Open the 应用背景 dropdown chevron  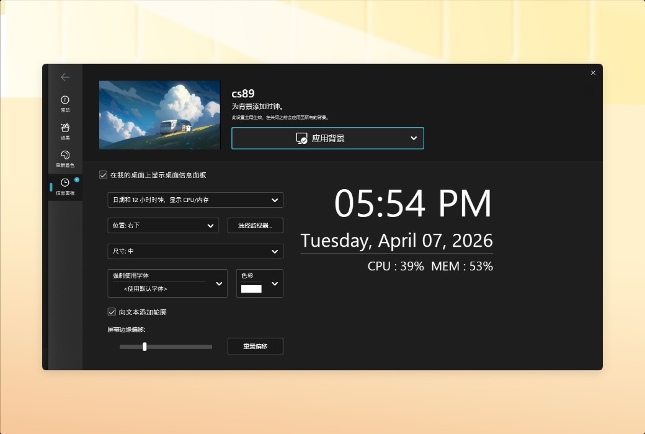(x=414, y=138)
